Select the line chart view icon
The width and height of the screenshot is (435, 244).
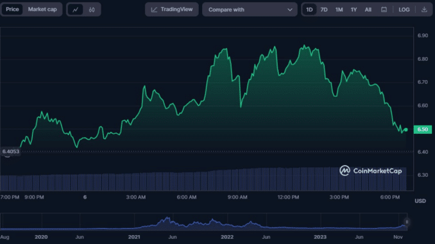76,10
